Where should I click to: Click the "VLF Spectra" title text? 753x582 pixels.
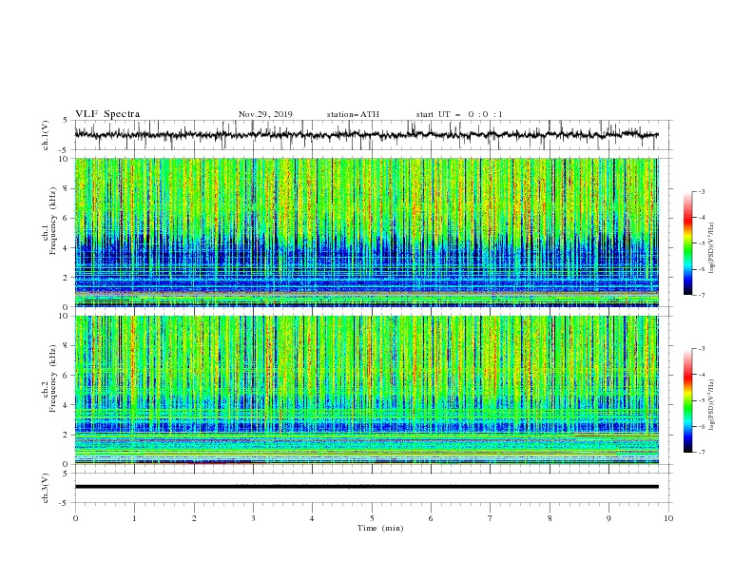[107, 114]
